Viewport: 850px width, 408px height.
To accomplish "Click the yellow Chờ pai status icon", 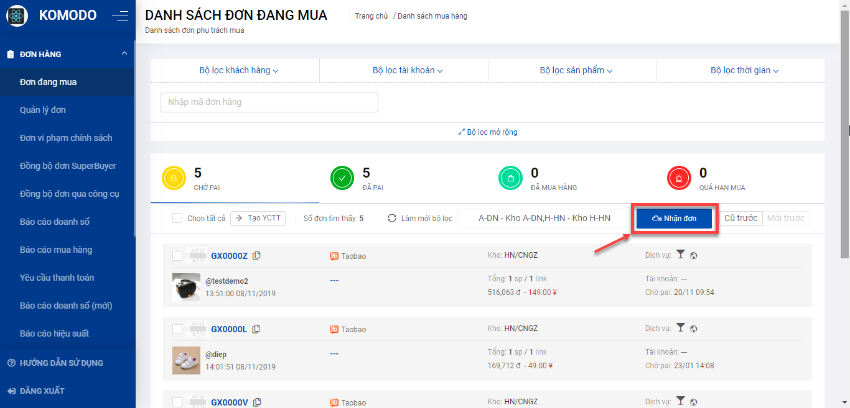I will point(174,178).
